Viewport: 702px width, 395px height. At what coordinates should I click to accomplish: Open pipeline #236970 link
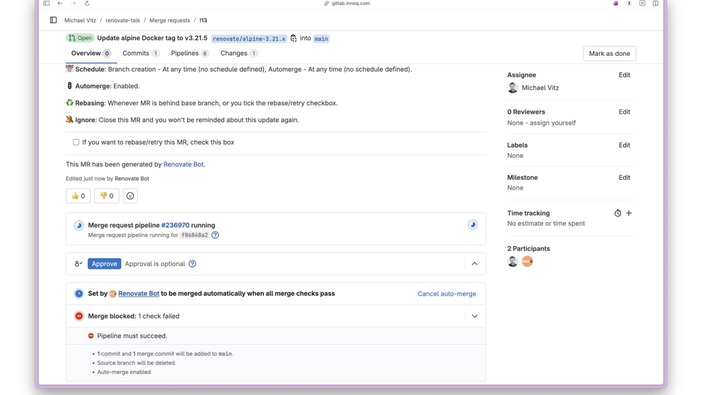pos(175,225)
